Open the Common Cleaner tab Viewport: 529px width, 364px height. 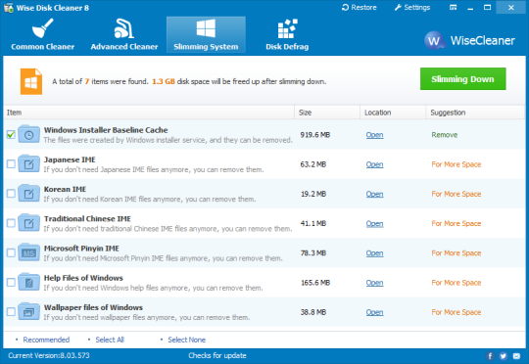click(x=42, y=34)
